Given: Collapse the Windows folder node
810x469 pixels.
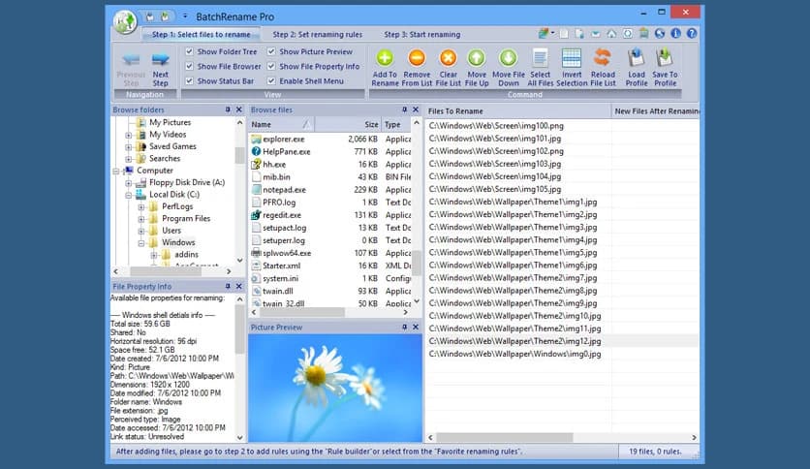Looking at the screenshot, I should tap(141, 243).
